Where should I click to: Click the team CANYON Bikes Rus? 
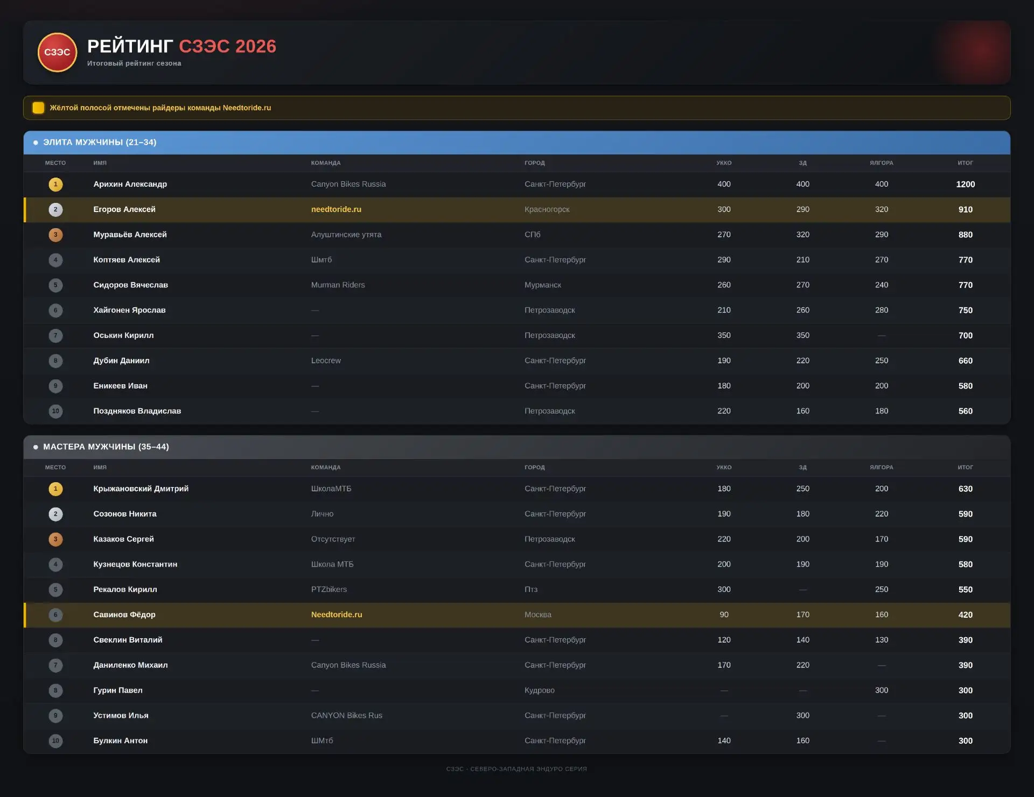pos(346,716)
